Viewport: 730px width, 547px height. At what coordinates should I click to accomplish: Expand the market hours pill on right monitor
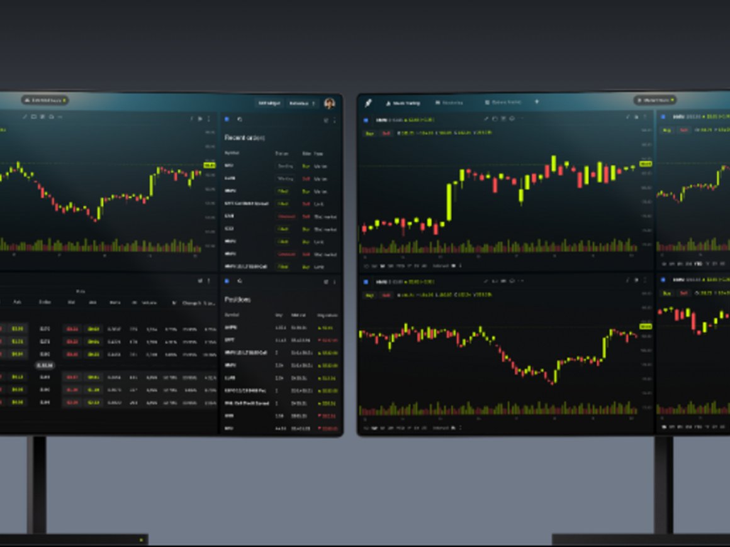click(654, 100)
